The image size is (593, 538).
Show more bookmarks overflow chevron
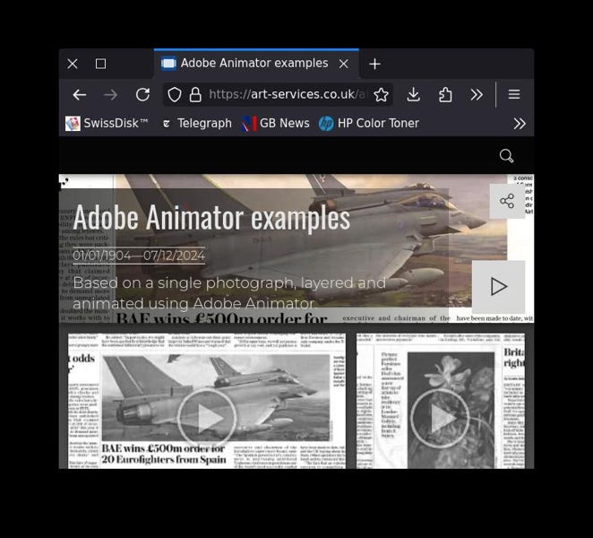(x=520, y=124)
